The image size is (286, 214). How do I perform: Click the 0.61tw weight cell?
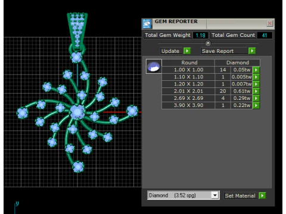pos(241,91)
